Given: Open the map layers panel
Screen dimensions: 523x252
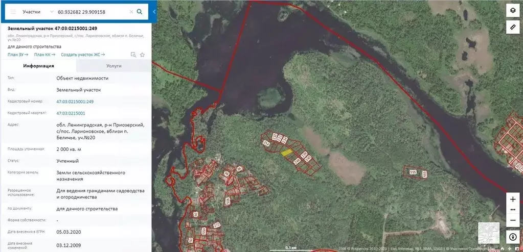Looking at the screenshot, I should coord(512,11).
